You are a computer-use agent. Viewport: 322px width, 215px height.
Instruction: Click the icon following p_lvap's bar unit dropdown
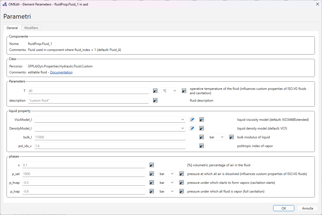point(182,191)
